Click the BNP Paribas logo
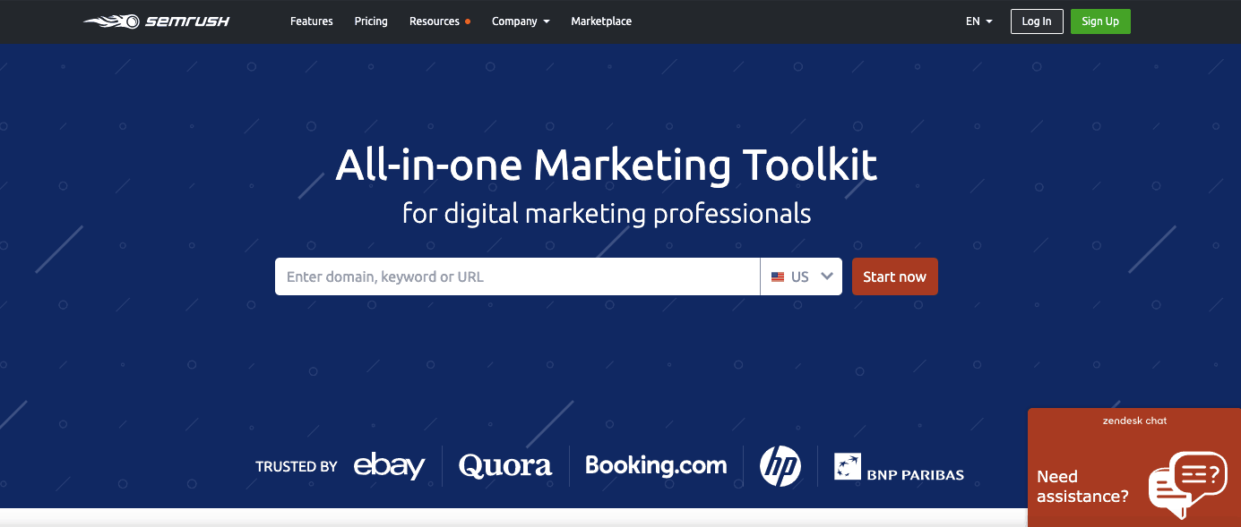The width and height of the screenshot is (1241, 527). coord(899,467)
